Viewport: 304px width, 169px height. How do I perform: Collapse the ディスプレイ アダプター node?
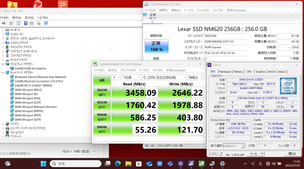pos(3,64)
